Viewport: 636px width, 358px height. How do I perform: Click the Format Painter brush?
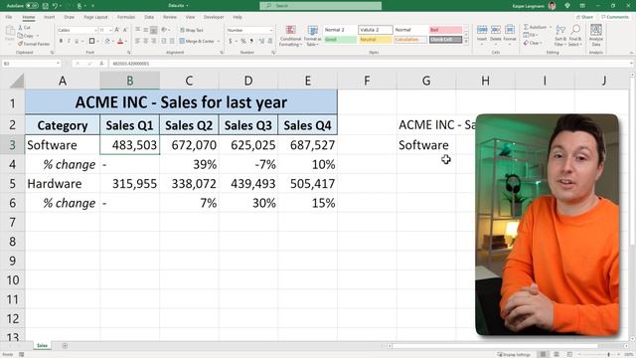(x=21, y=44)
